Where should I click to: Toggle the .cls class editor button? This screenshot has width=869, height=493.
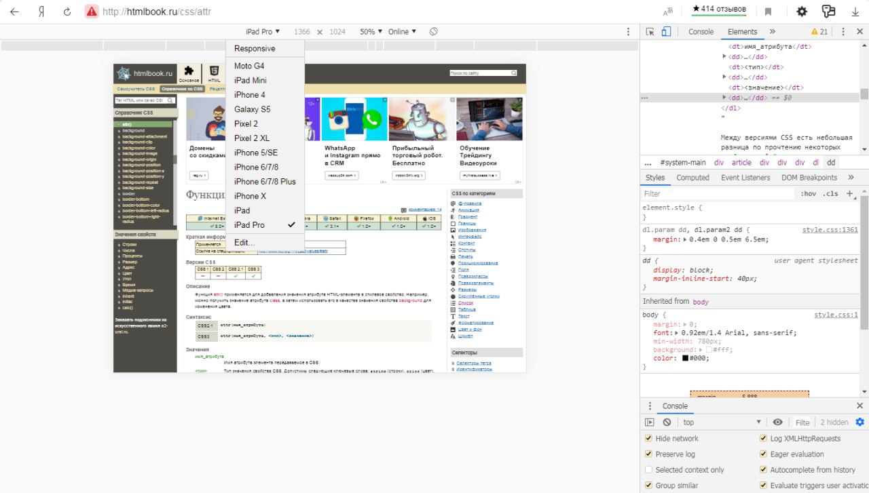point(830,194)
